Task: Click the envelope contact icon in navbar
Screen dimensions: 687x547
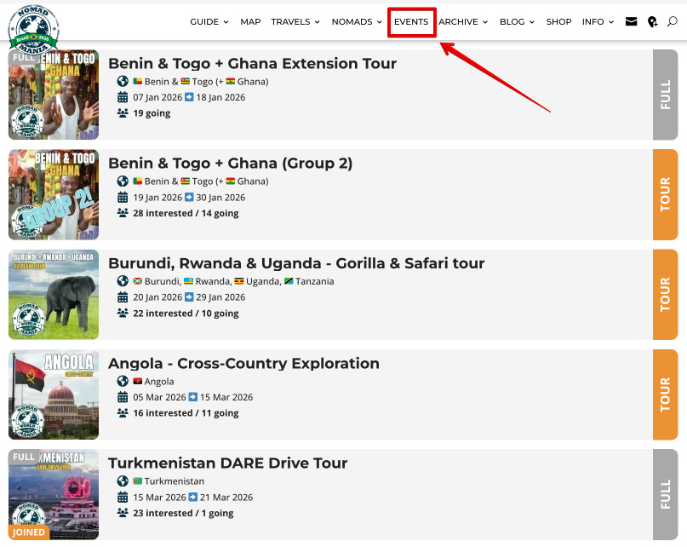Action: (631, 22)
